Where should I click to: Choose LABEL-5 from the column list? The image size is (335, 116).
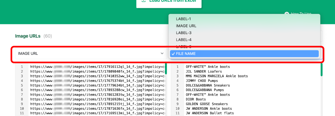183,46
